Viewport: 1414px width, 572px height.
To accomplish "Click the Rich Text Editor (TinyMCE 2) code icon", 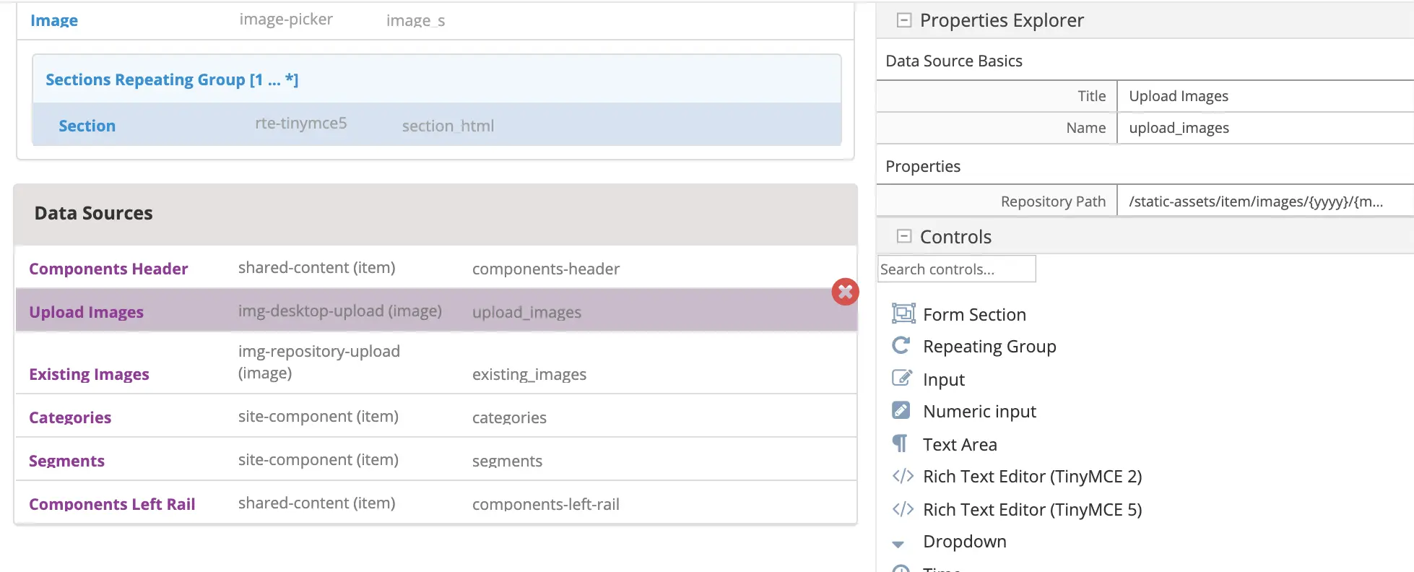I will 903,476.
